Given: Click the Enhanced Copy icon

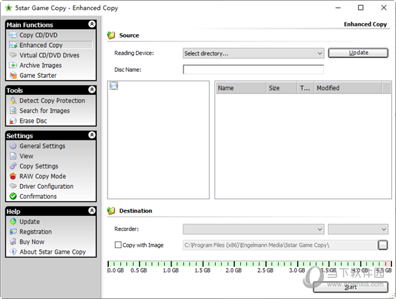Looking at the screenshot, I should click(13, 45).
